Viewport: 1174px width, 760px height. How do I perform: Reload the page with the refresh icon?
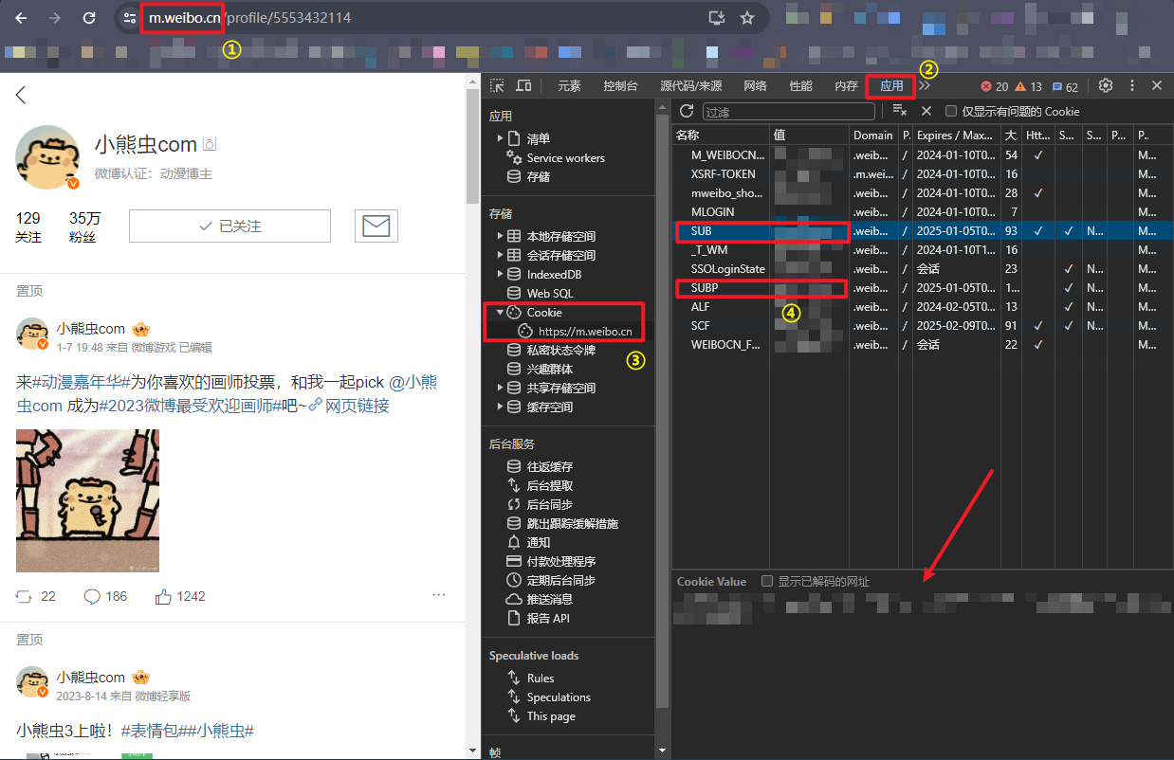(90, 17)
